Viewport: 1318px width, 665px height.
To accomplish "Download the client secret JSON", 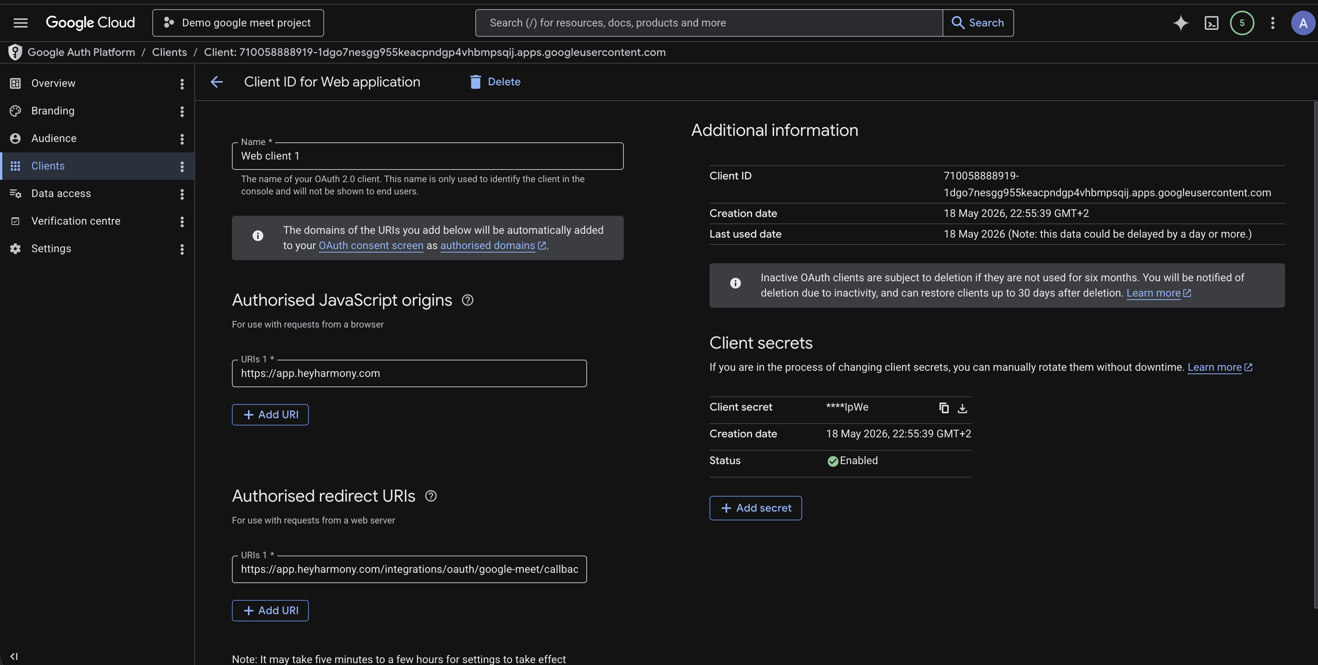I will (x=962, y=408).
